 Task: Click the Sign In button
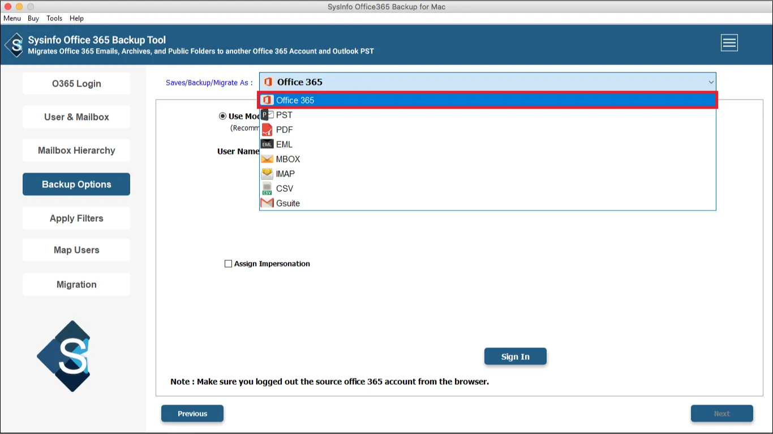tap(516, 357)
